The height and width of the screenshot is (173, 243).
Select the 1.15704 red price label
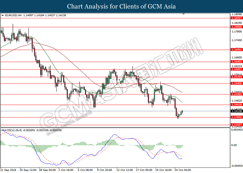pos(236,77)
